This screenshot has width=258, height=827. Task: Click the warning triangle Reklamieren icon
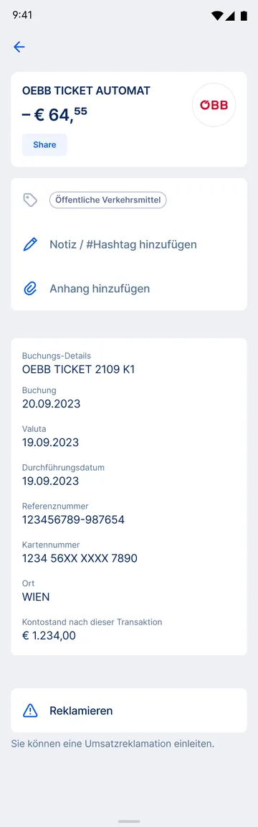30,711
